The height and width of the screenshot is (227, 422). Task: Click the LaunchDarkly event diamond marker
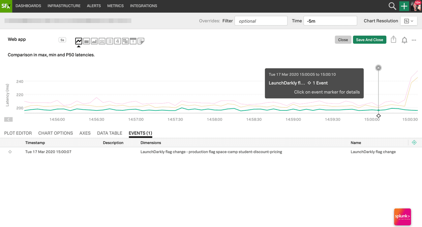click(378, 116)
